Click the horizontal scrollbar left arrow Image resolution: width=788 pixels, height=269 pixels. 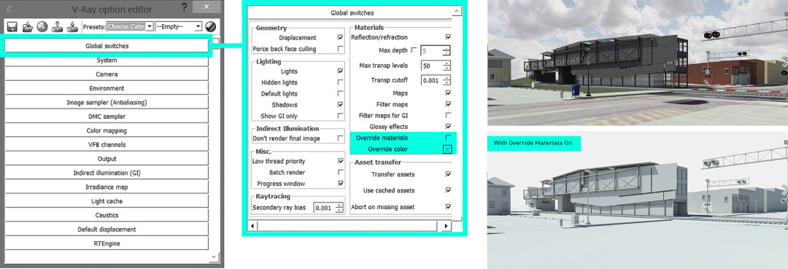(253, 226)
